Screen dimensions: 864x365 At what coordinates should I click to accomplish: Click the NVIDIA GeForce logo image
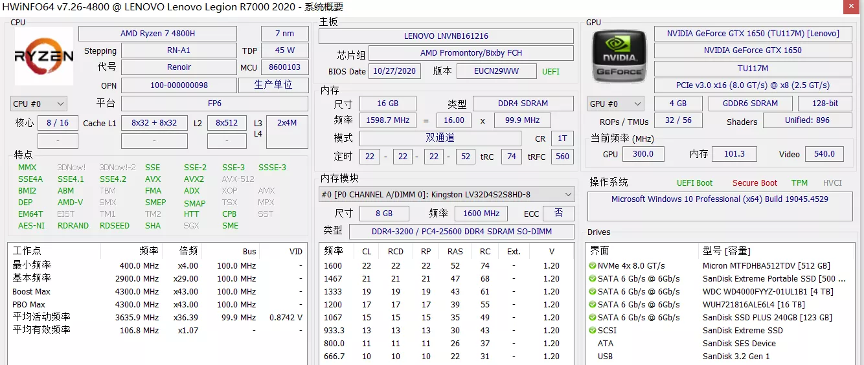point(620,56)
